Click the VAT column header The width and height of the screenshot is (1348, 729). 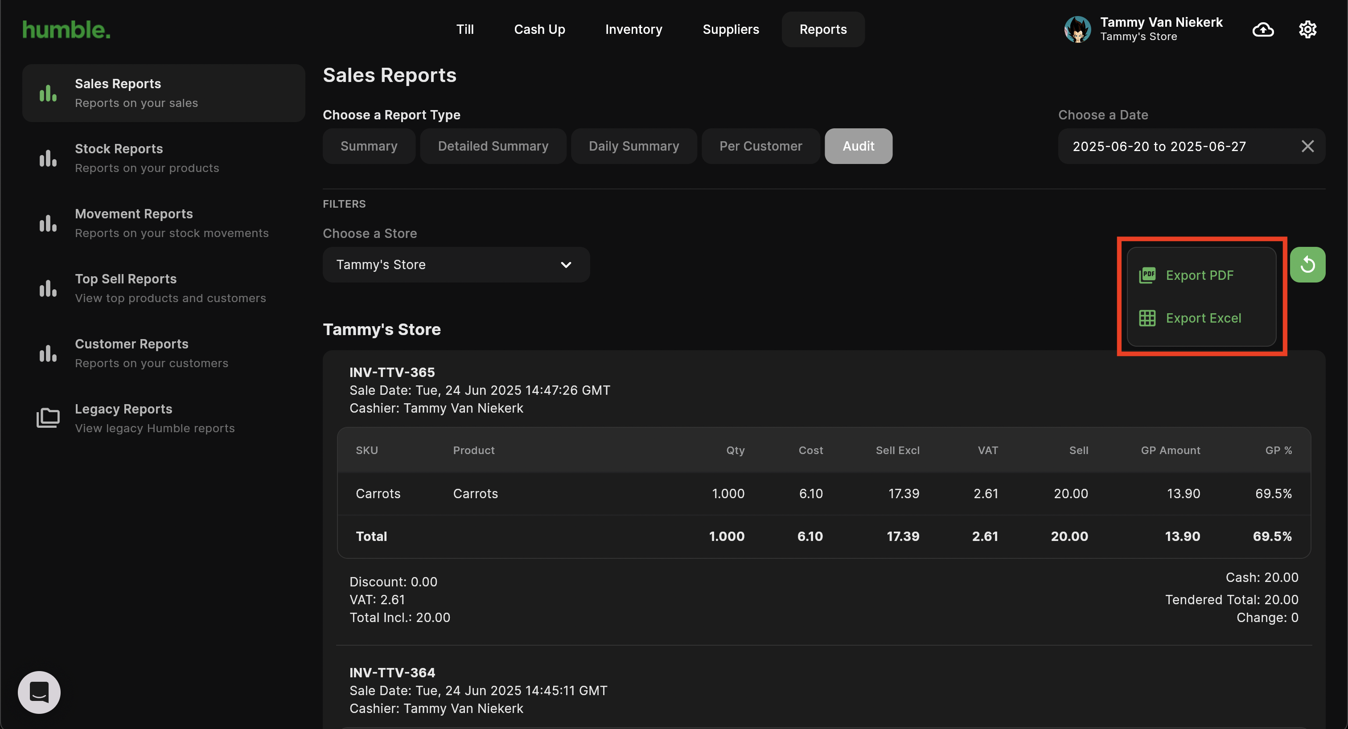coord(988,450)
